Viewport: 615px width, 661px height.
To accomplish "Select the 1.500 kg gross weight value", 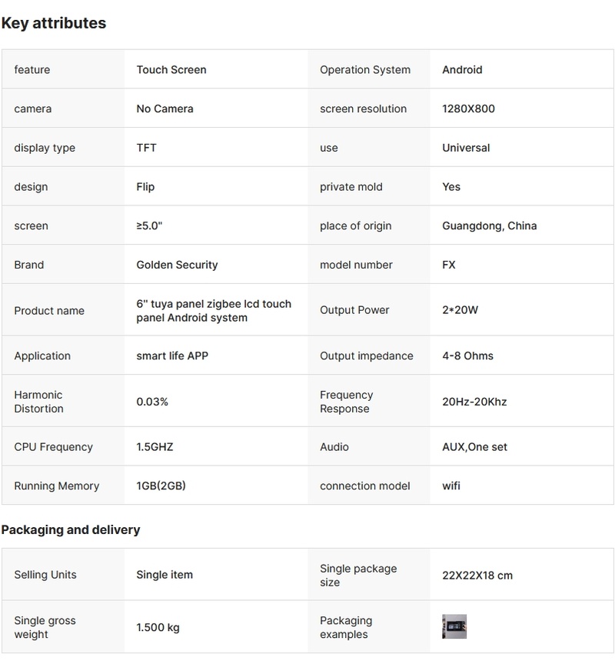I will click(158, 627).
